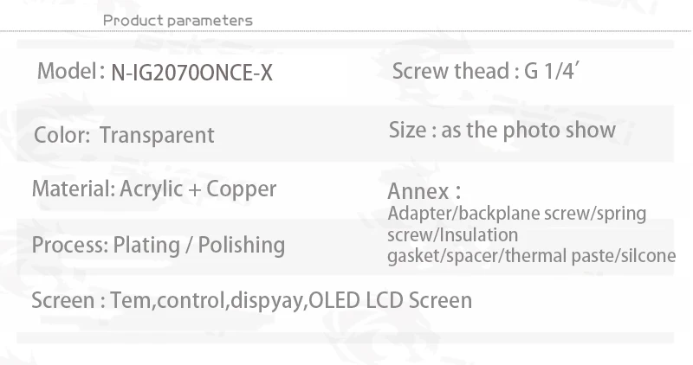Click the OLED LCD Screen text
Image resolution: width=693 pixels, height=365 pixels.
pyautogui.click(x=391, y=300)
